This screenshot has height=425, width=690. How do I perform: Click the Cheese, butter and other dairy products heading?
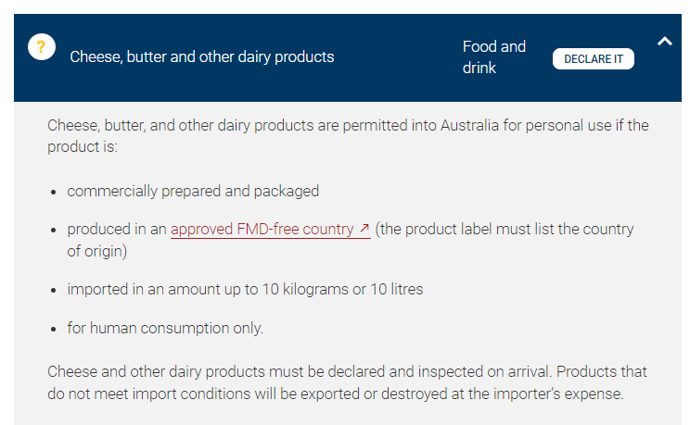(202, 57)
